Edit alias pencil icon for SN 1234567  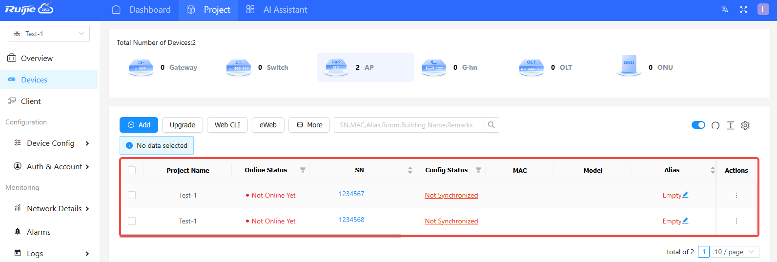point(685,195)
